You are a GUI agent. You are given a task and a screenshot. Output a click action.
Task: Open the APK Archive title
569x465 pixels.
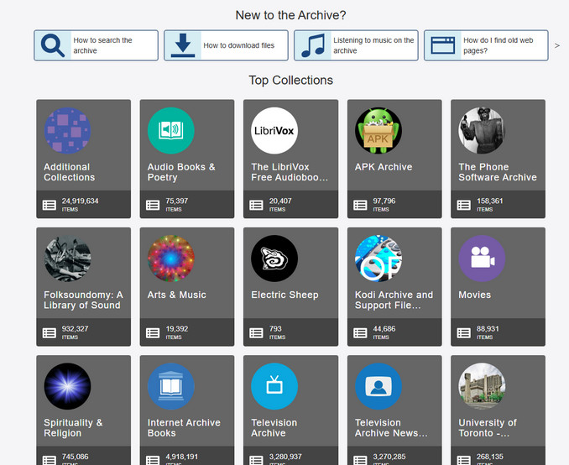click(x=384, y=167)
